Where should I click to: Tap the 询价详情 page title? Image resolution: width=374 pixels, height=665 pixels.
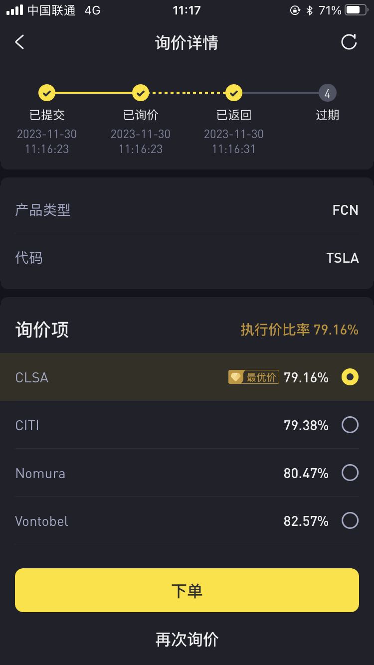click(187, 43)
